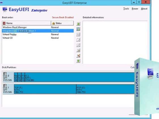Click the trash can delete entry icon
The width and height of the screenshot is (159, 119).
coord(78,35)
